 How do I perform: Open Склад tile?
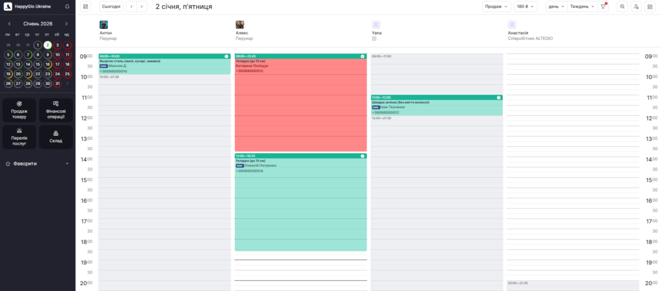tap(56, 137)
